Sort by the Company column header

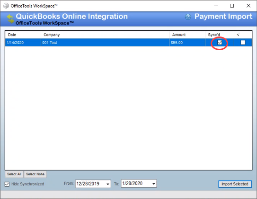[x=105, y=35]
